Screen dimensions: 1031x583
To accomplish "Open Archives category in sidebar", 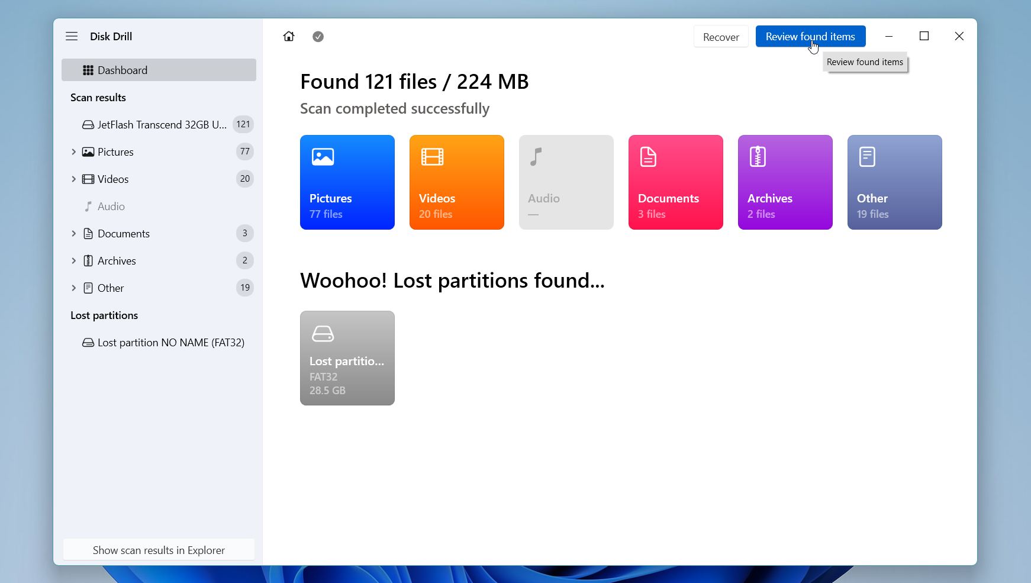I will tap(159, 261).
